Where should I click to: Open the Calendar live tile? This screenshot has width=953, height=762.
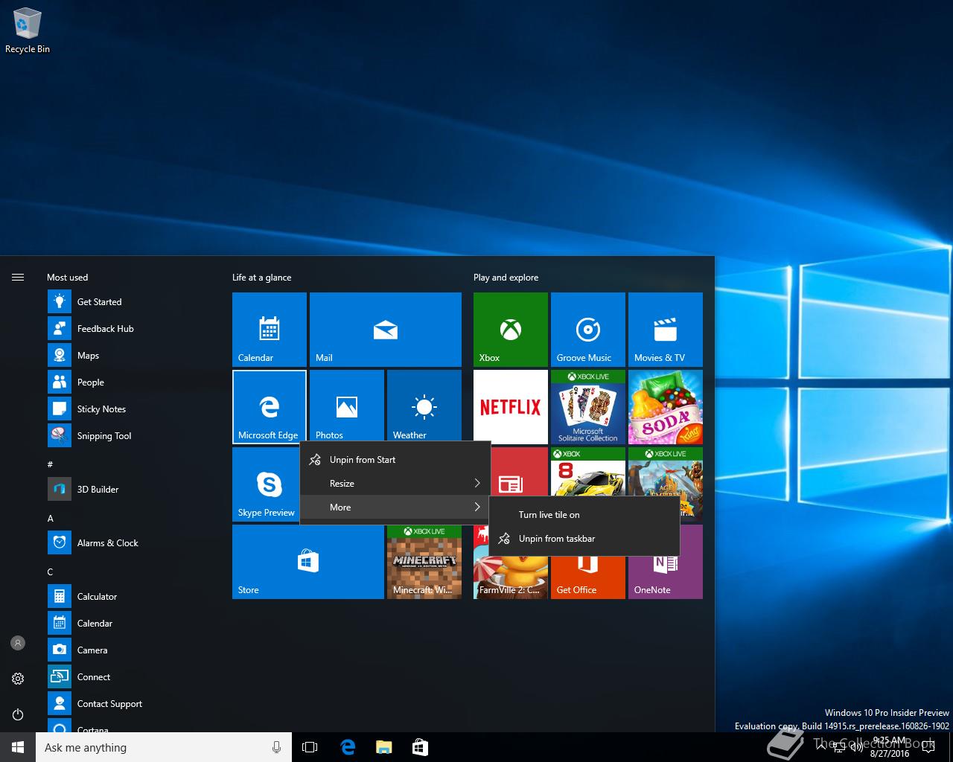click(270, 330)
